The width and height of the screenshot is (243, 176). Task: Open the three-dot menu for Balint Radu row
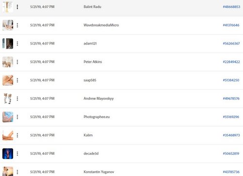(17, 7)
